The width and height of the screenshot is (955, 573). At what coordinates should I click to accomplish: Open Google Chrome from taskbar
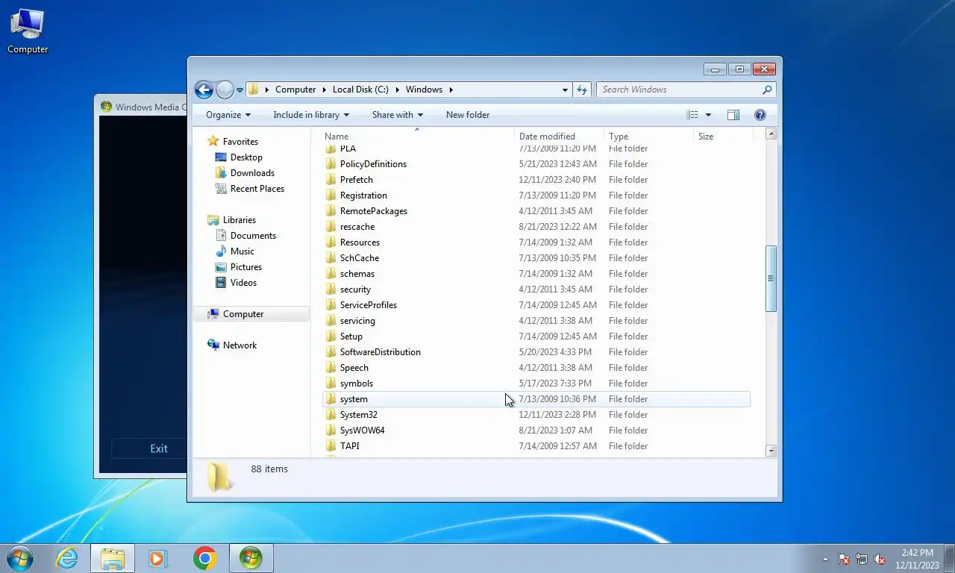[204, 558]
